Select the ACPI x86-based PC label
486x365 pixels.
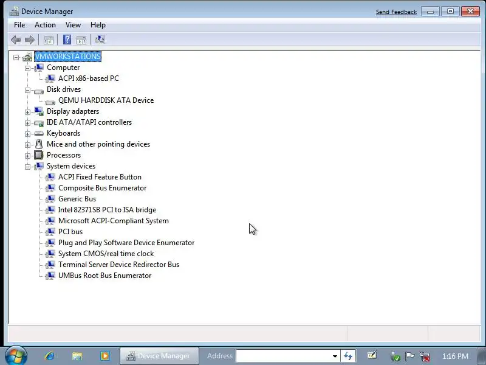(x=89, y=78)
